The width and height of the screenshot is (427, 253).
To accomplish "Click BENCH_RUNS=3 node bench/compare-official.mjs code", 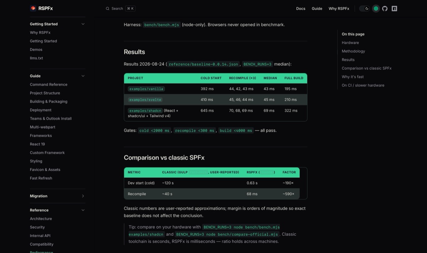I will point(227,234).
